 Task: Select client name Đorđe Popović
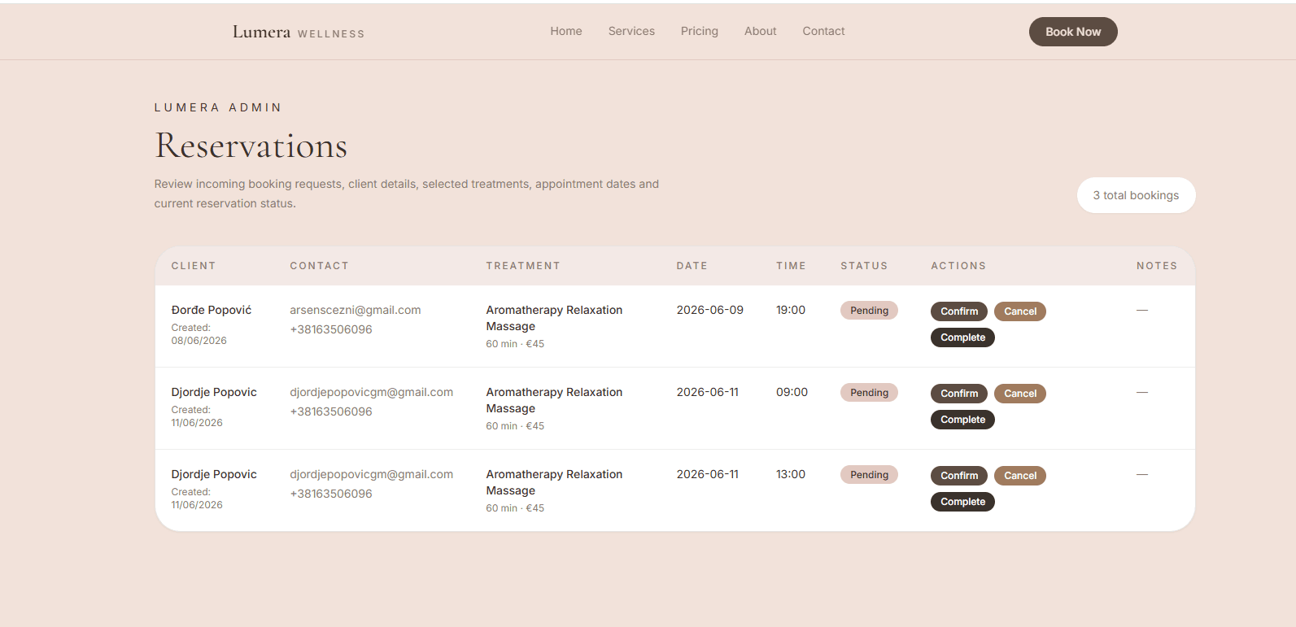[x=212, y=310]
